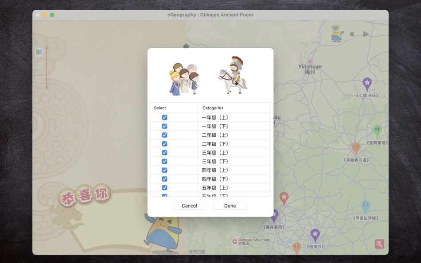Click the Cancel button
This screenshot has width=421, height=263.
coord(190,205)
